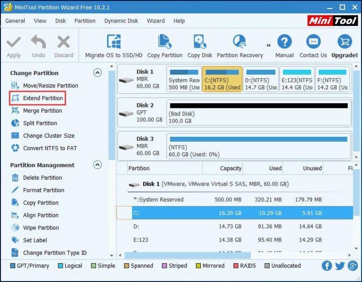Click the Upgrade shopping cart icon
The height and width of the screenshot is (282, 362).
tap(345, 42)
